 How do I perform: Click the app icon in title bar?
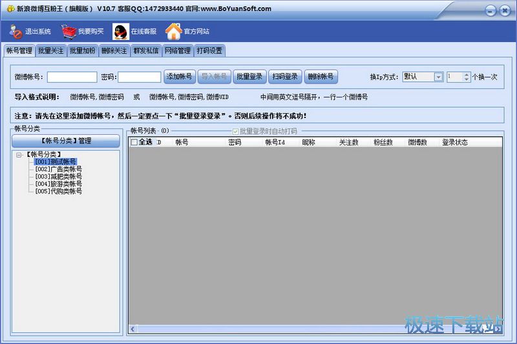click(10, 8)
